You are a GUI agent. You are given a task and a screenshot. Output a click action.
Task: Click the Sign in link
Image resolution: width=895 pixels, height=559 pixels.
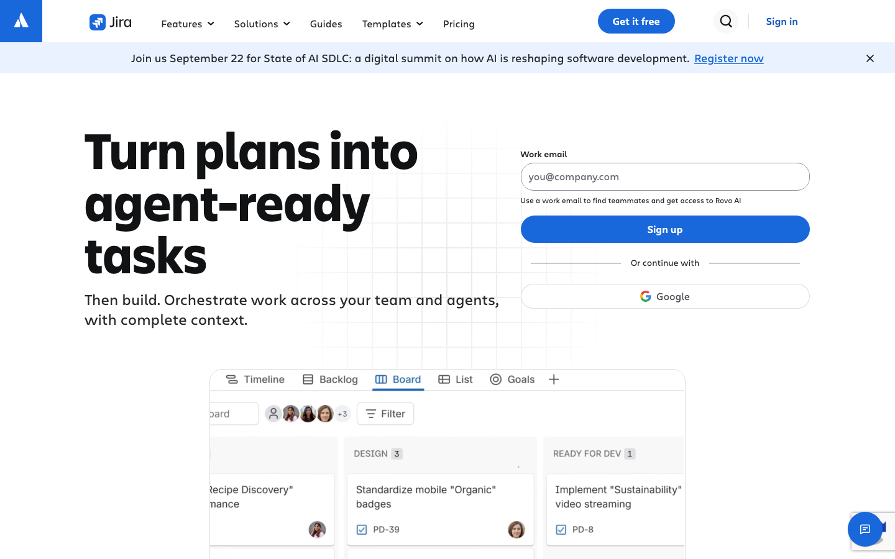tap(782, 21)
